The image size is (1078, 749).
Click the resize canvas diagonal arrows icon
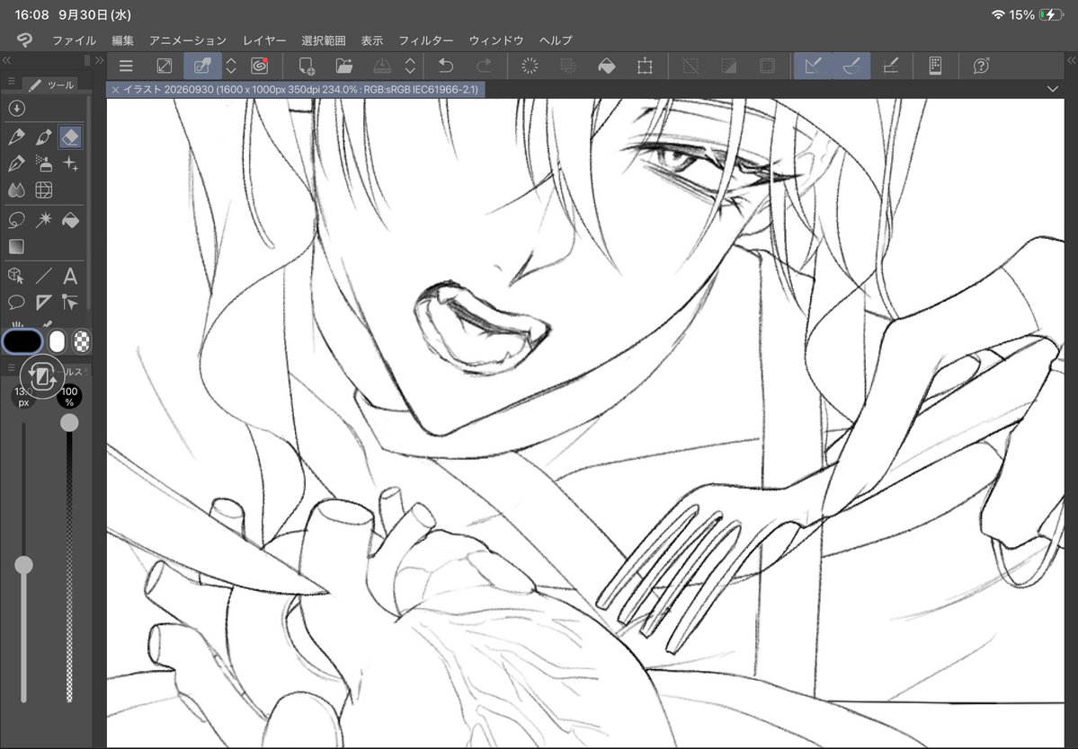[x=165, y=66]
